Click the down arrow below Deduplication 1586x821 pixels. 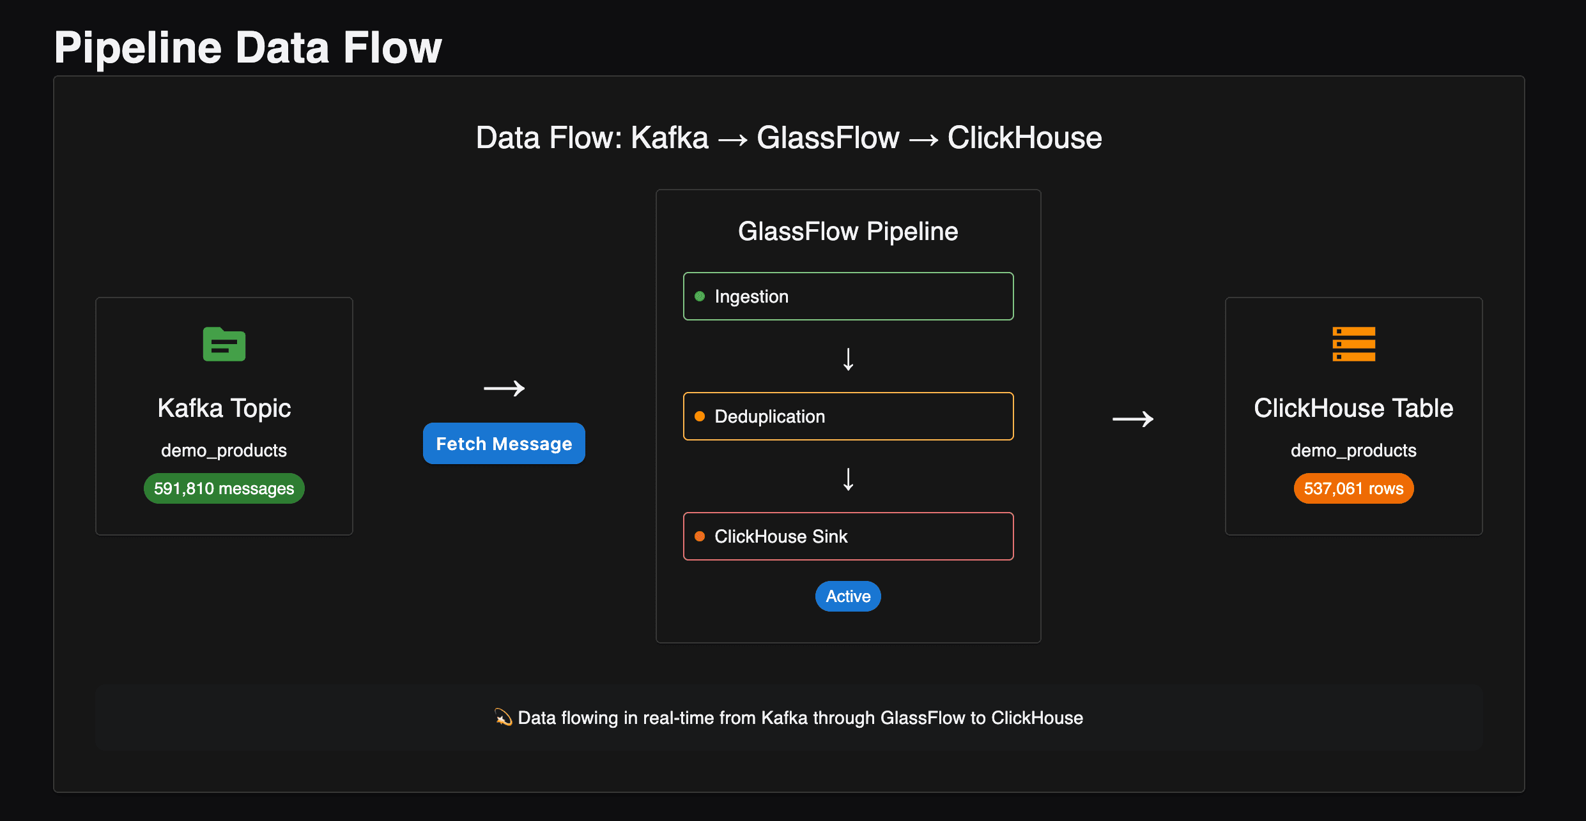[848, 479]
